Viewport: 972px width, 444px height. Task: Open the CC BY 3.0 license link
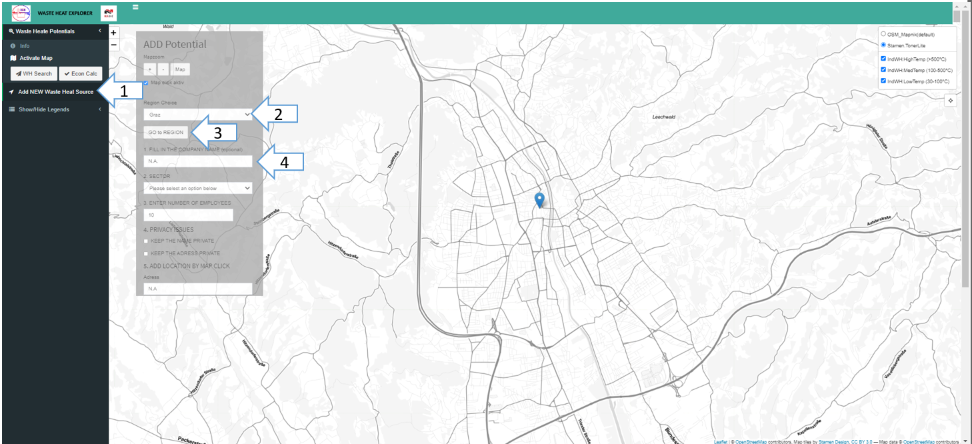pos(861,441)
